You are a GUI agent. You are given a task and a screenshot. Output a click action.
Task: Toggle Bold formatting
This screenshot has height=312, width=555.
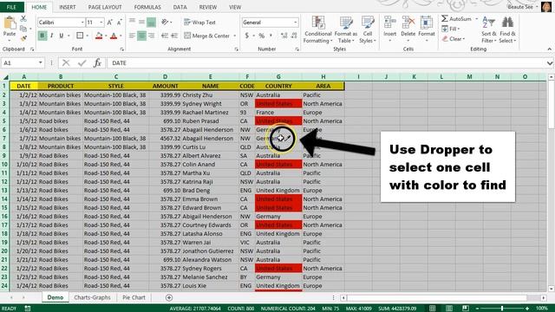[x=42, y=36]
